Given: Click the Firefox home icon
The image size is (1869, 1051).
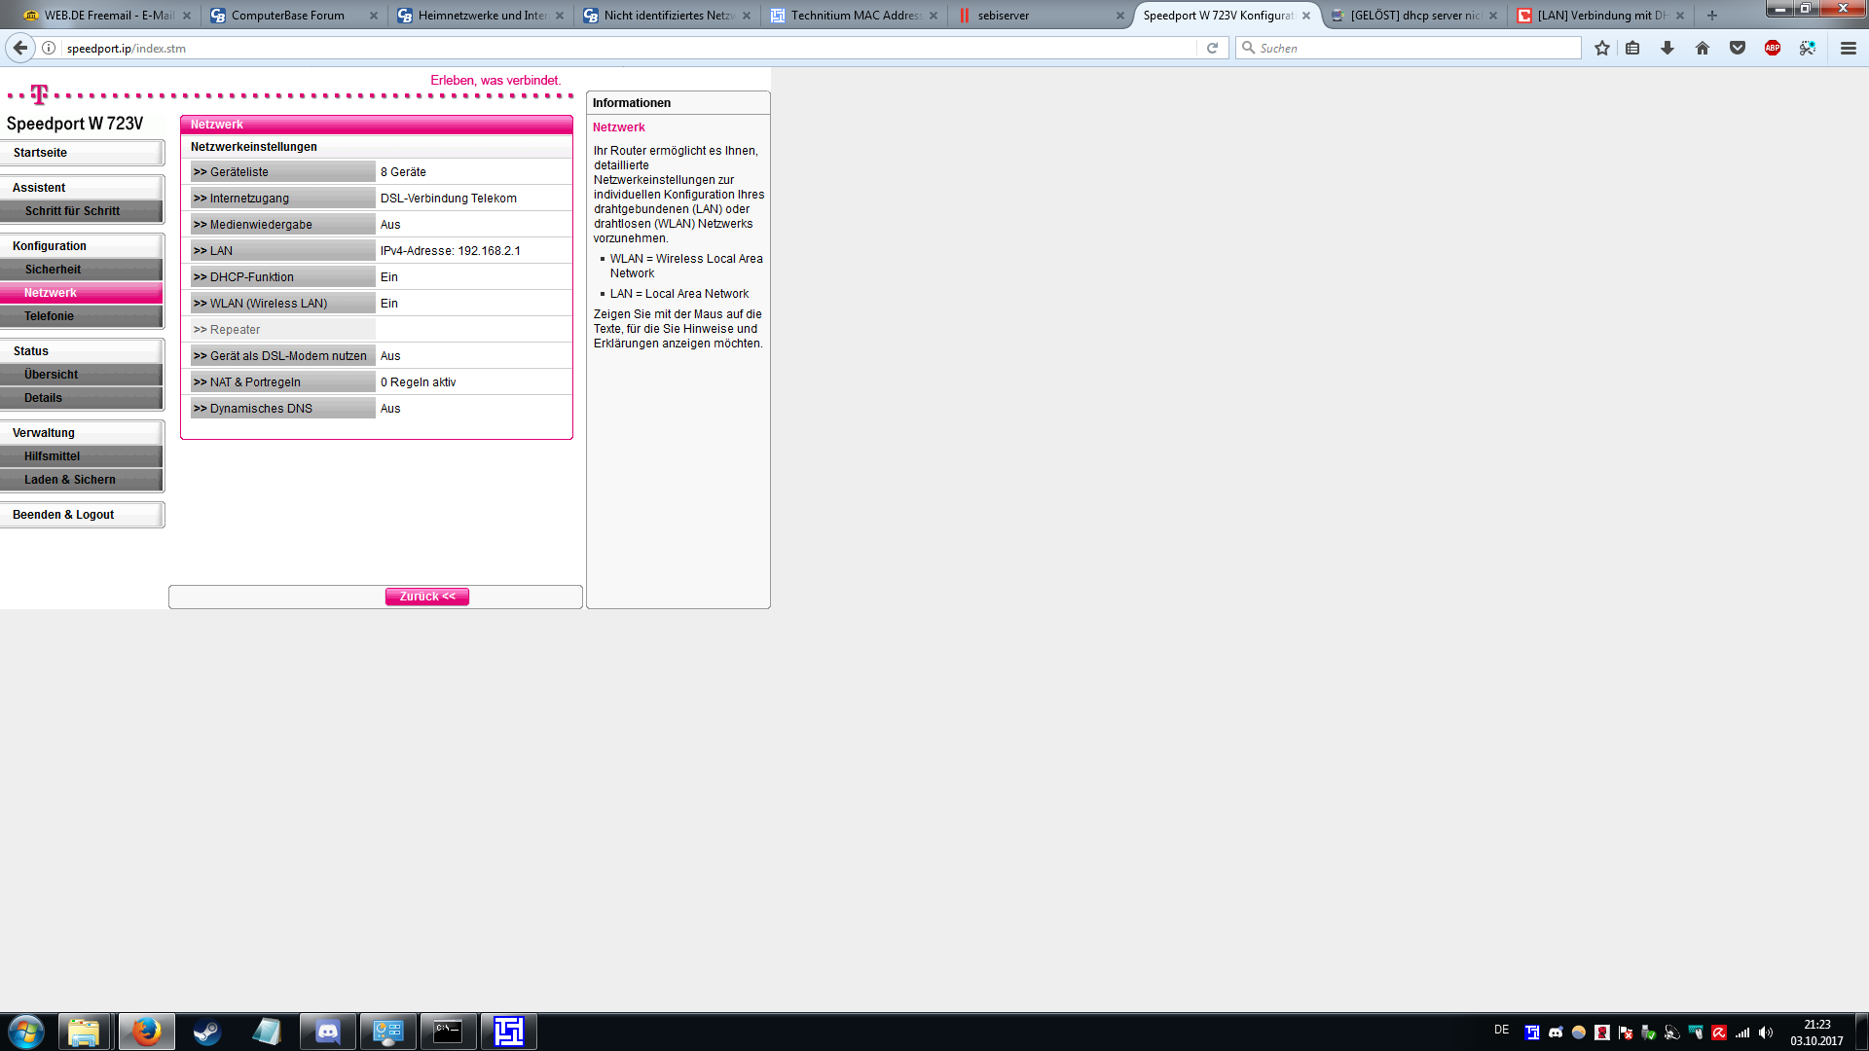Looking at the screenshot, I should pos(1702,48).
